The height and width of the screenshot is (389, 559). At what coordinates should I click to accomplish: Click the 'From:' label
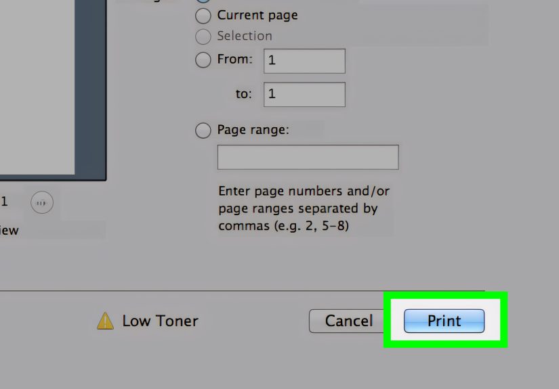click(235, 59)
